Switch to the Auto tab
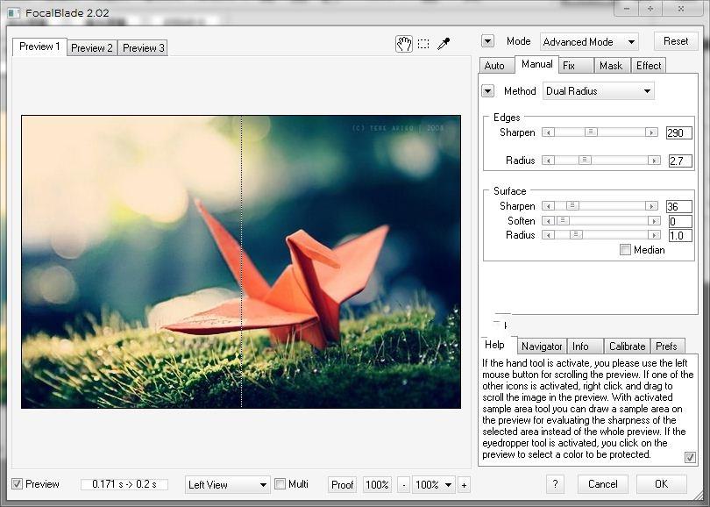Screen dimensions: 710x507 tap(497, 66)
